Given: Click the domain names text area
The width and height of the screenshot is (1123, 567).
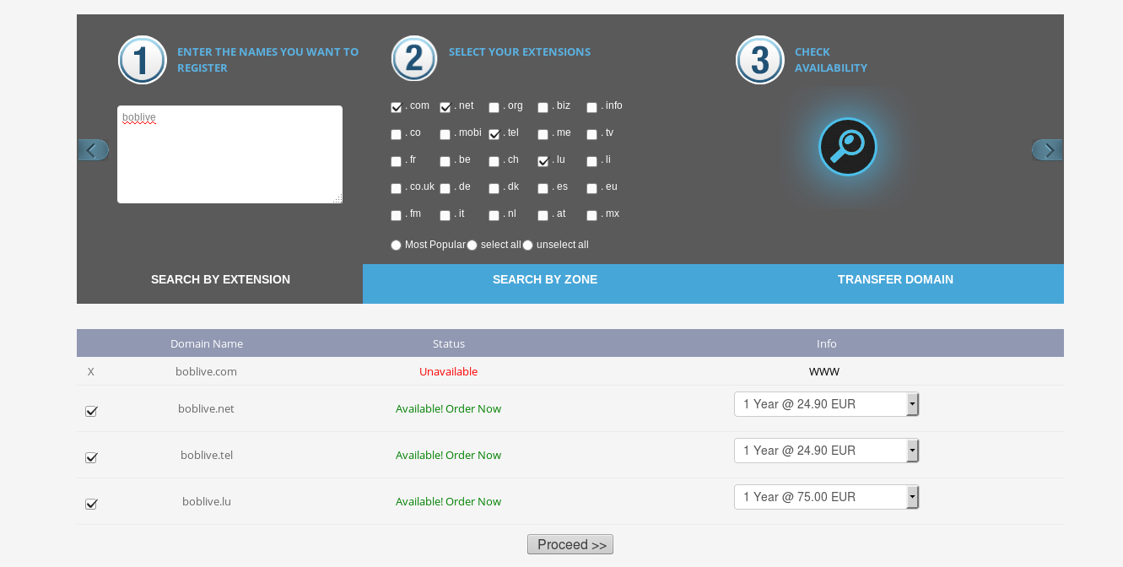Looking at the screenshot, I should coord(229,154).
